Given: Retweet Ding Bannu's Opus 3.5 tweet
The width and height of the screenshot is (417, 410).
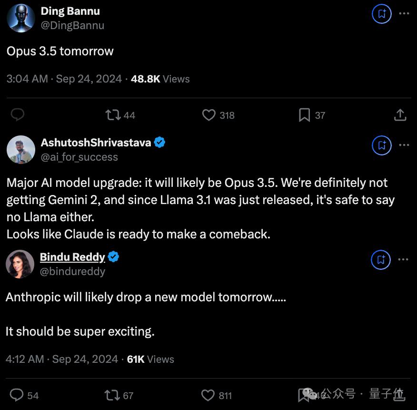Looking at the screenshot, I should [x=113, y=115].
